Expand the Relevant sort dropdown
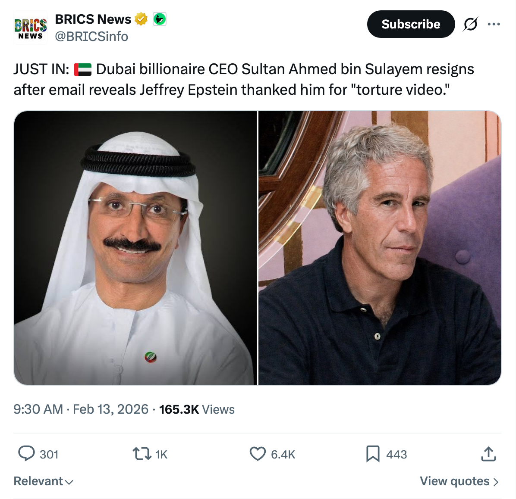The width and height of the screenshot is (516, 499). tap(43, 481)
